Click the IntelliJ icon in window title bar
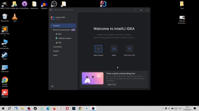199x111 pixels. [51, 10]
